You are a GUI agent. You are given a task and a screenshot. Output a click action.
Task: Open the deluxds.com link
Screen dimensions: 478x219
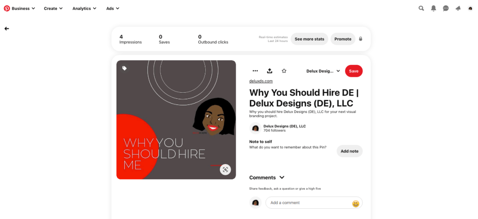pyautogui.click(x=261, y=81)
